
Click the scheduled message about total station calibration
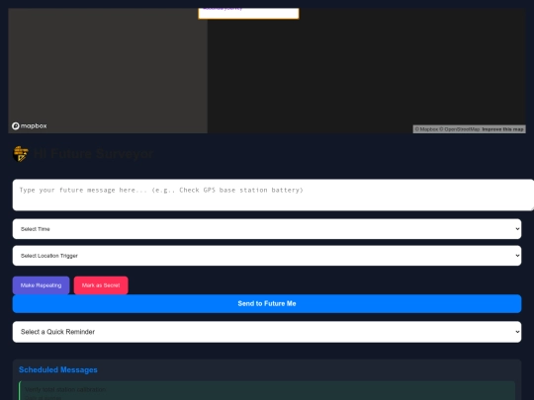click(x=267, y=391)
